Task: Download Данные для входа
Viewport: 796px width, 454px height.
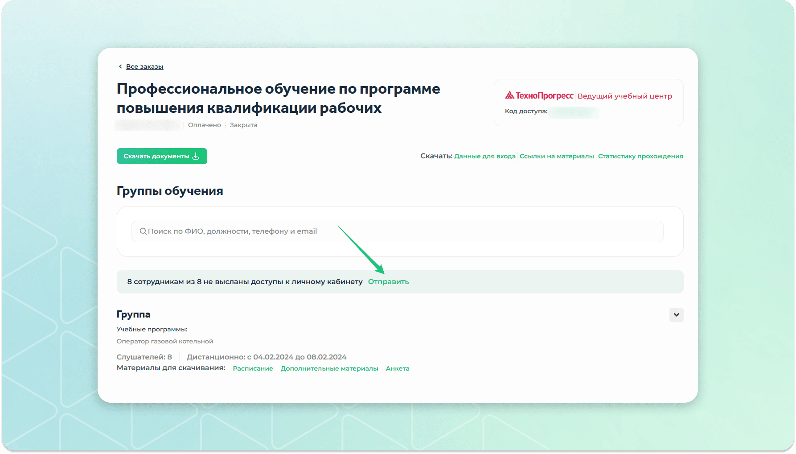Action: (484, 156)
